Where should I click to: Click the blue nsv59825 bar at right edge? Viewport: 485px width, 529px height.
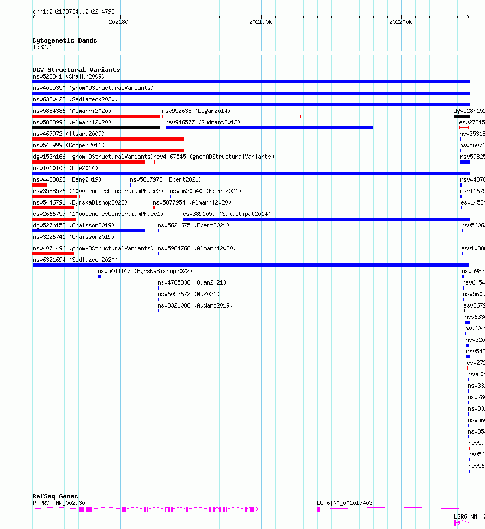(465, 162)
